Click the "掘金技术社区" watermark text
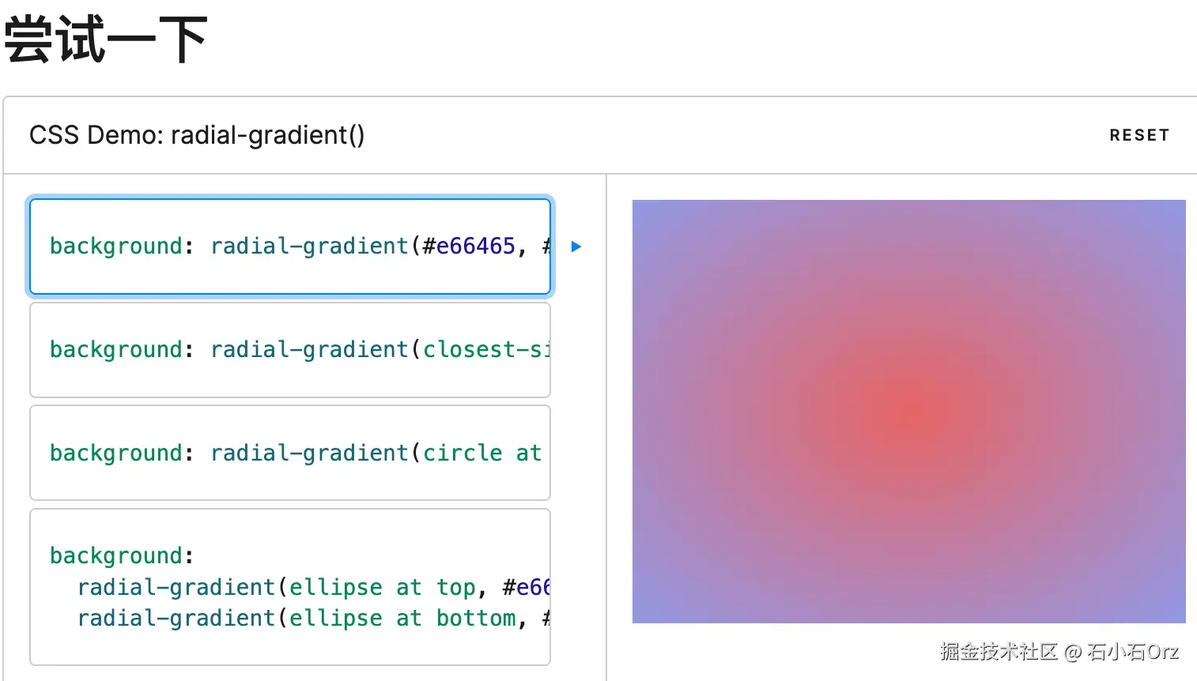Image resolution: width=1197 pixels, height=681 pixels. [999, 652]
